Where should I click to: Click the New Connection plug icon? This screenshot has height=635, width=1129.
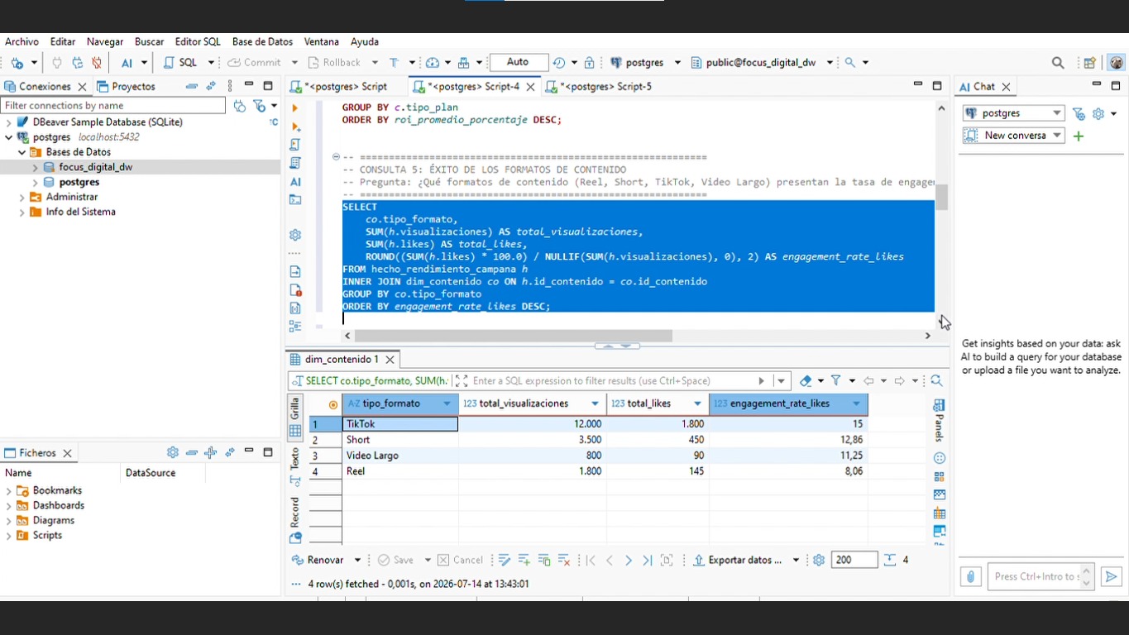tap(17, 63)
